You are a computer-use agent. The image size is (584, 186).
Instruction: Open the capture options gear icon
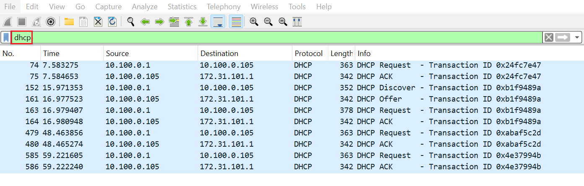[x=51, y=22]
